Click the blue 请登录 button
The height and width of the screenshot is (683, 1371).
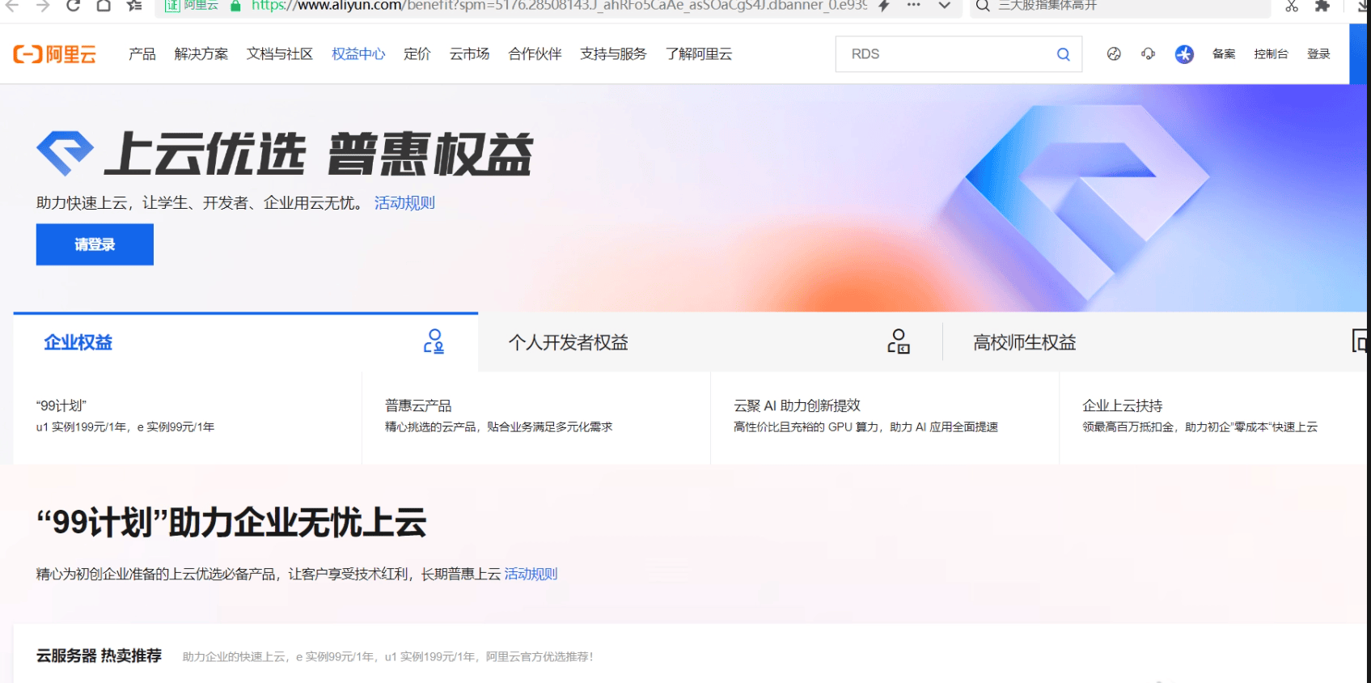point(95,244)
